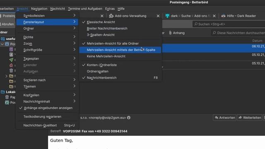This screenshot has width=265, height=149.
Task: Click the green sent paper-plane folder icon
Action: coord(11,60)
